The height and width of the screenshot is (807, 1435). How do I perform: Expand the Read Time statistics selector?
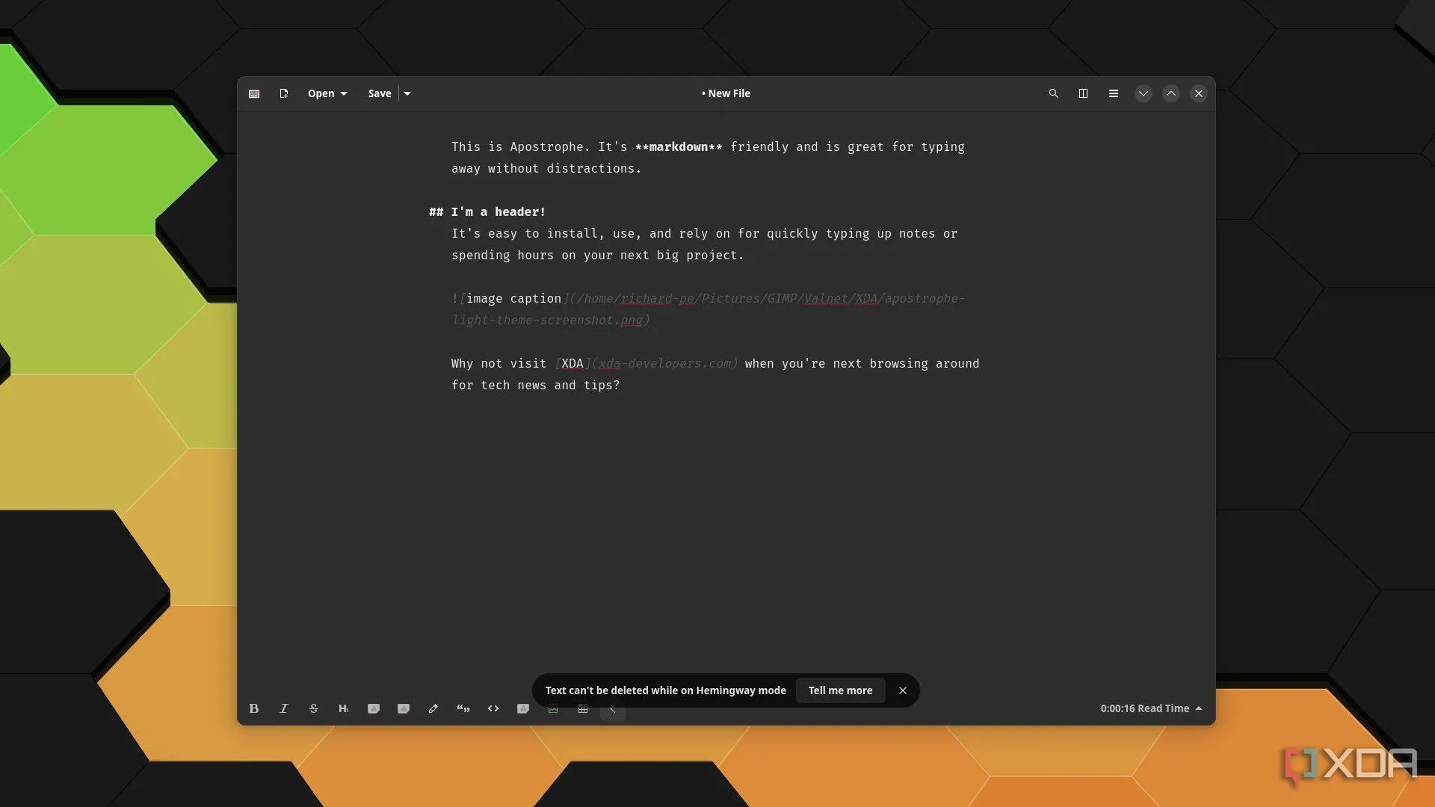click(1151, 708)
